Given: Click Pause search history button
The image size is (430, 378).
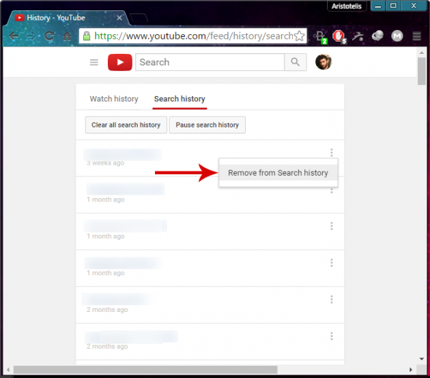Looking at the screenshot, I should pyautogui.click(x=207, y=125).
